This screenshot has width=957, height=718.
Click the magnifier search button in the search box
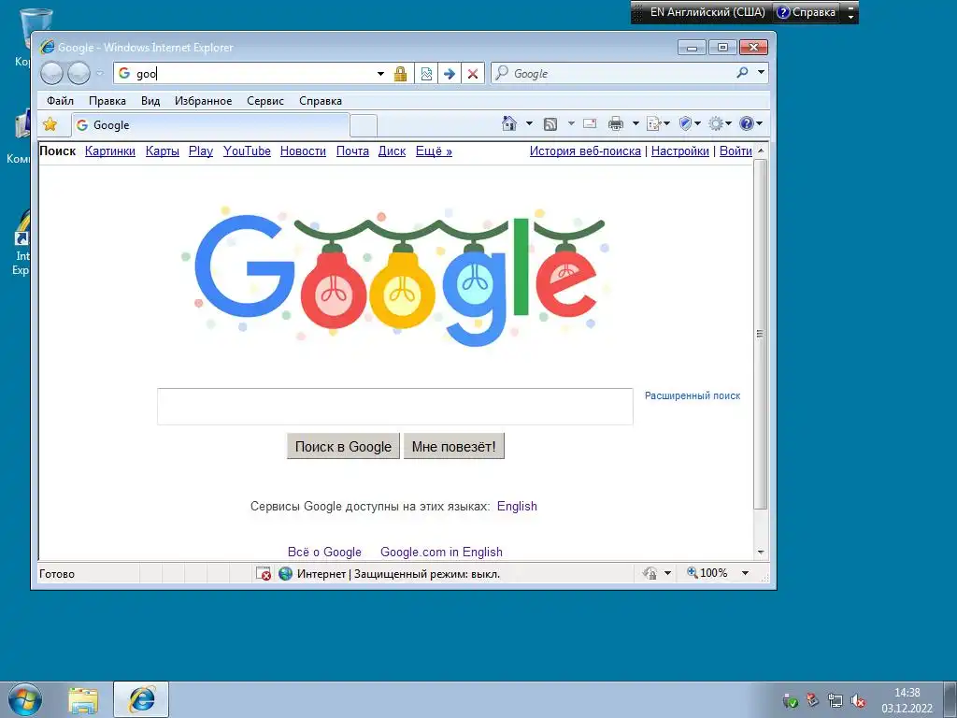click(742, 73)
